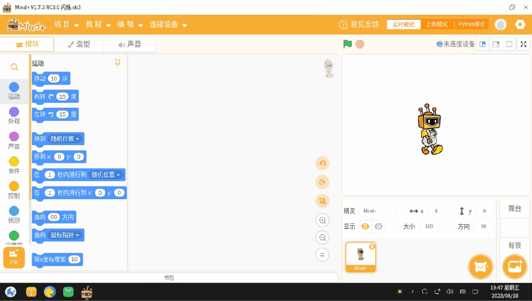The height and width of the screenshot is (301, 532).
Task: Hide the stage with third layout button
Action: pos(509,44)
